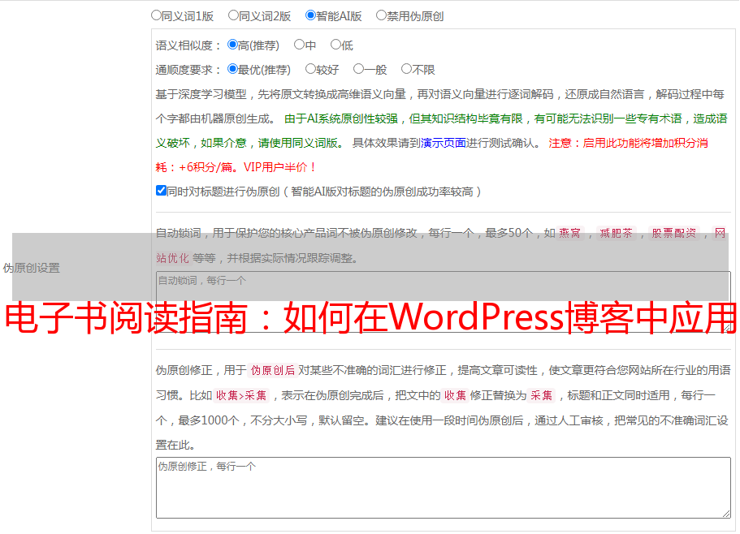Click the 伪原创后 highlighted tag
The image size is (740, 534).
(273, 370)
